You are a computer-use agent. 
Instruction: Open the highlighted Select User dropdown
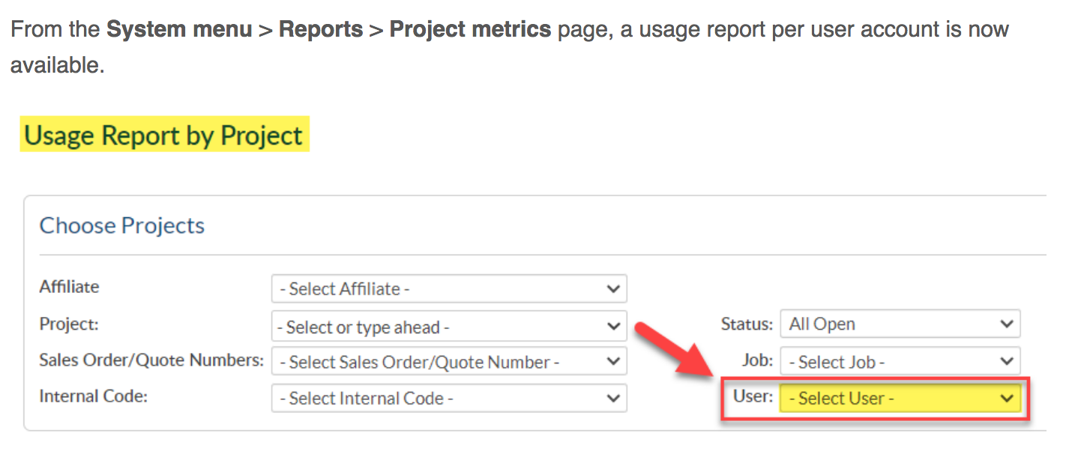[x=900, y=398]
